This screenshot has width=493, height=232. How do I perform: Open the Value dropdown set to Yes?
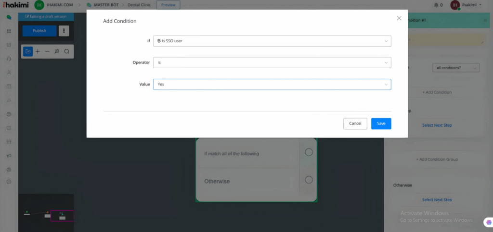coord(272,84)
